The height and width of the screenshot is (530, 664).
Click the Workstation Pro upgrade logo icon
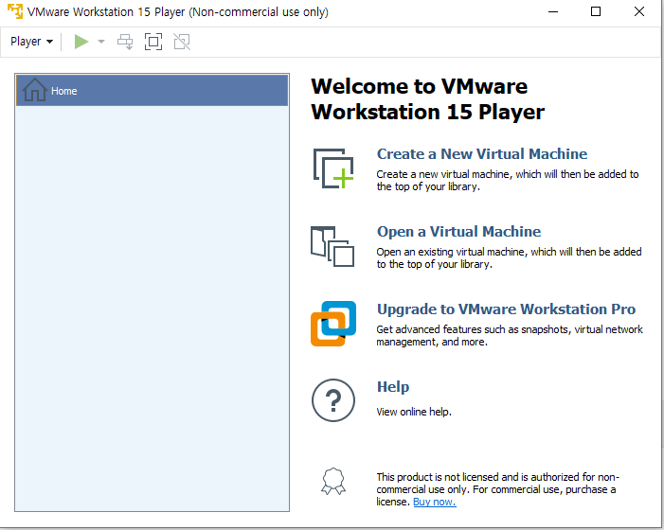coord(332,324)
